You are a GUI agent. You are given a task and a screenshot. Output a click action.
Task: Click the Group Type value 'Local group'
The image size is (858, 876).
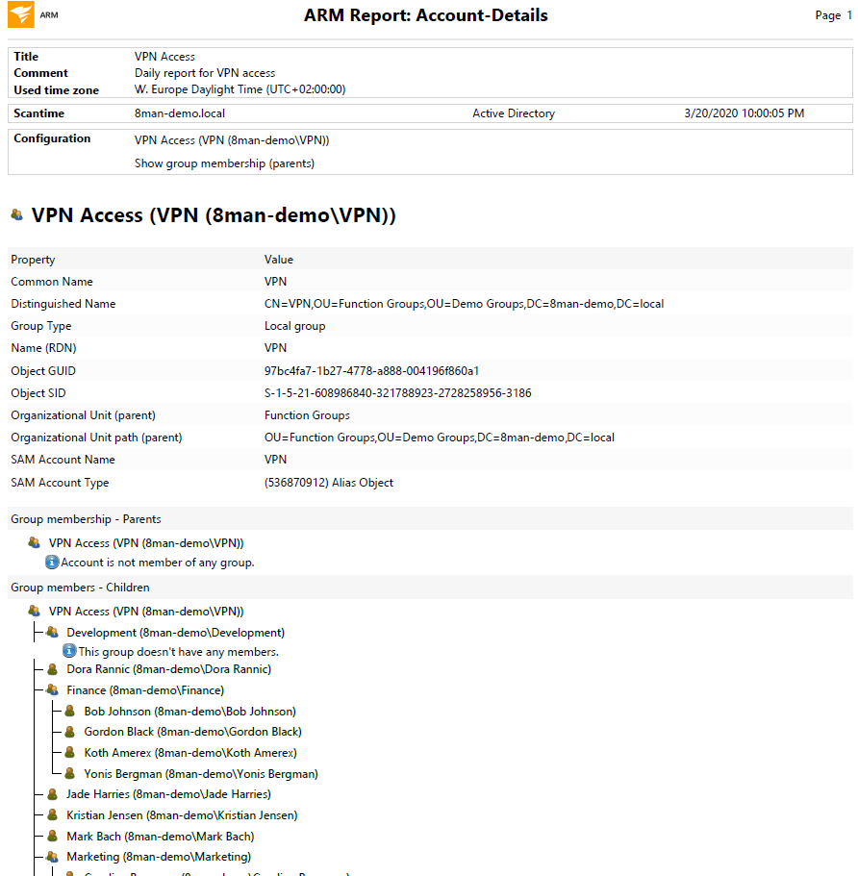click(x=295, y=326)
